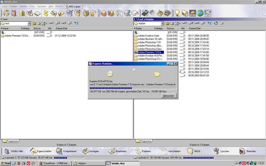
Task: Click the Eigenschaften button
Action: click(x=41, y=151)
